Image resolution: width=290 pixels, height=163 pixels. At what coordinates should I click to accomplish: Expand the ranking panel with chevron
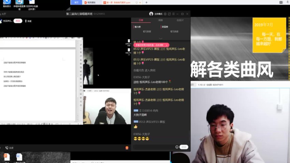pyautogui.click(x=161, y=39)
